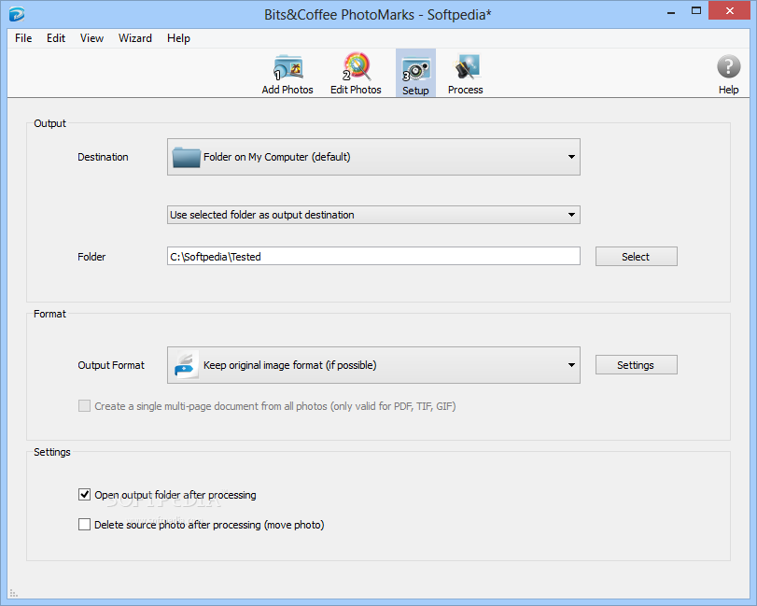Open the Edit menu
Viewport: 757px width, 606px height.
(56, 38)
